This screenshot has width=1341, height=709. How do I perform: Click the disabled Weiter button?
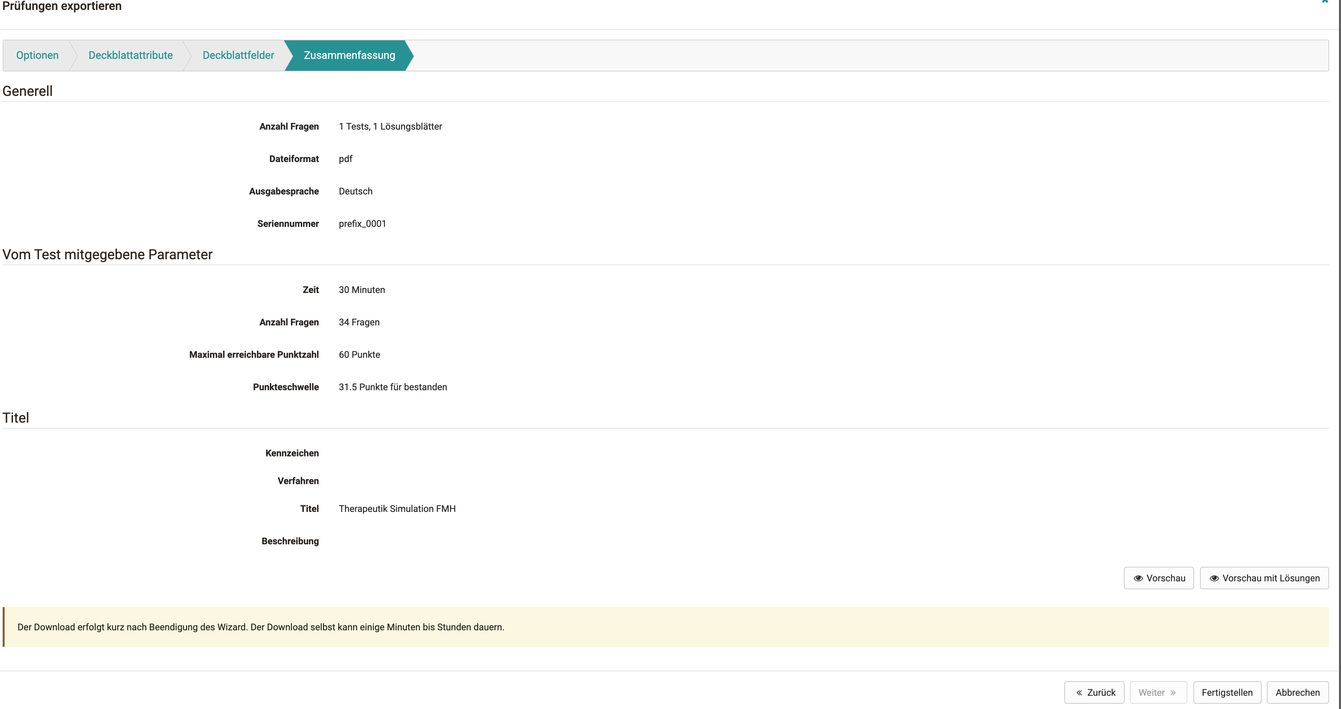1158,692
